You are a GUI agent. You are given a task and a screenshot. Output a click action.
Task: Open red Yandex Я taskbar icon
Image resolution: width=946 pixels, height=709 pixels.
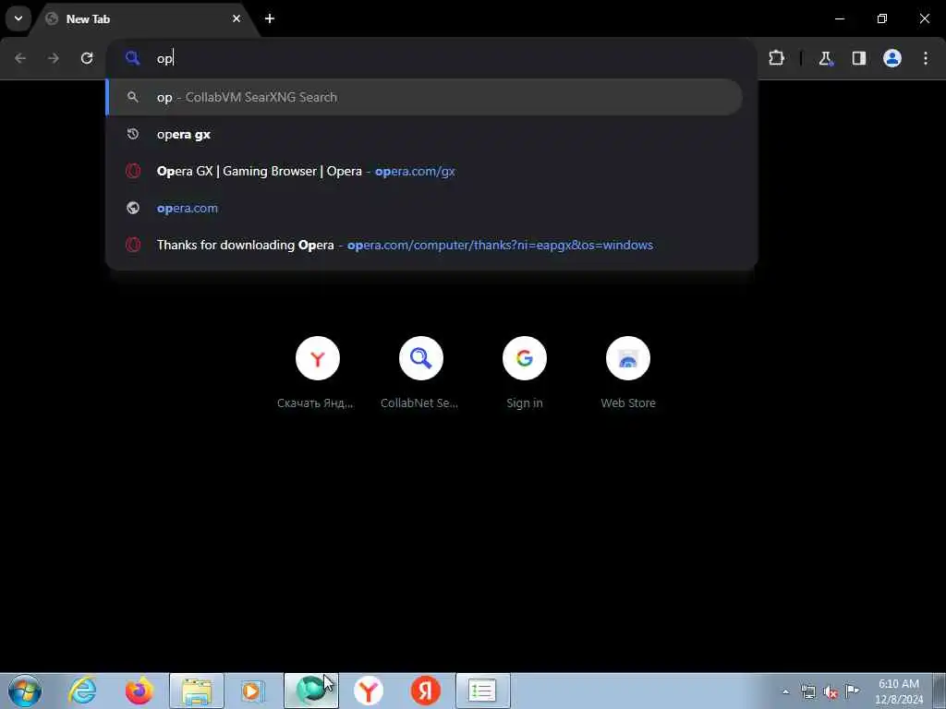pos(425,691)
